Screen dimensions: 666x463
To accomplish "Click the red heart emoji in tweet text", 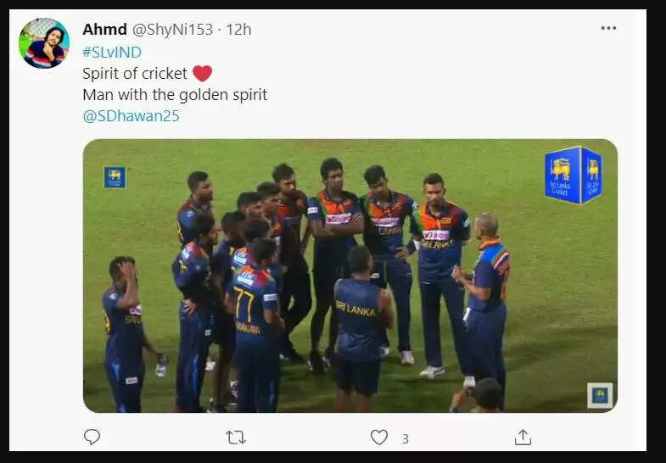I will coord(202,73).
